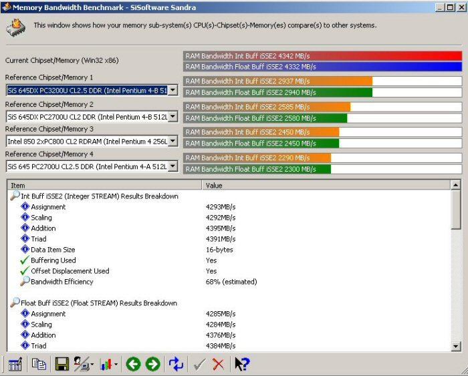Click the memory chip module icon
This screenshot has width=468, height=376.
(16, 28)
